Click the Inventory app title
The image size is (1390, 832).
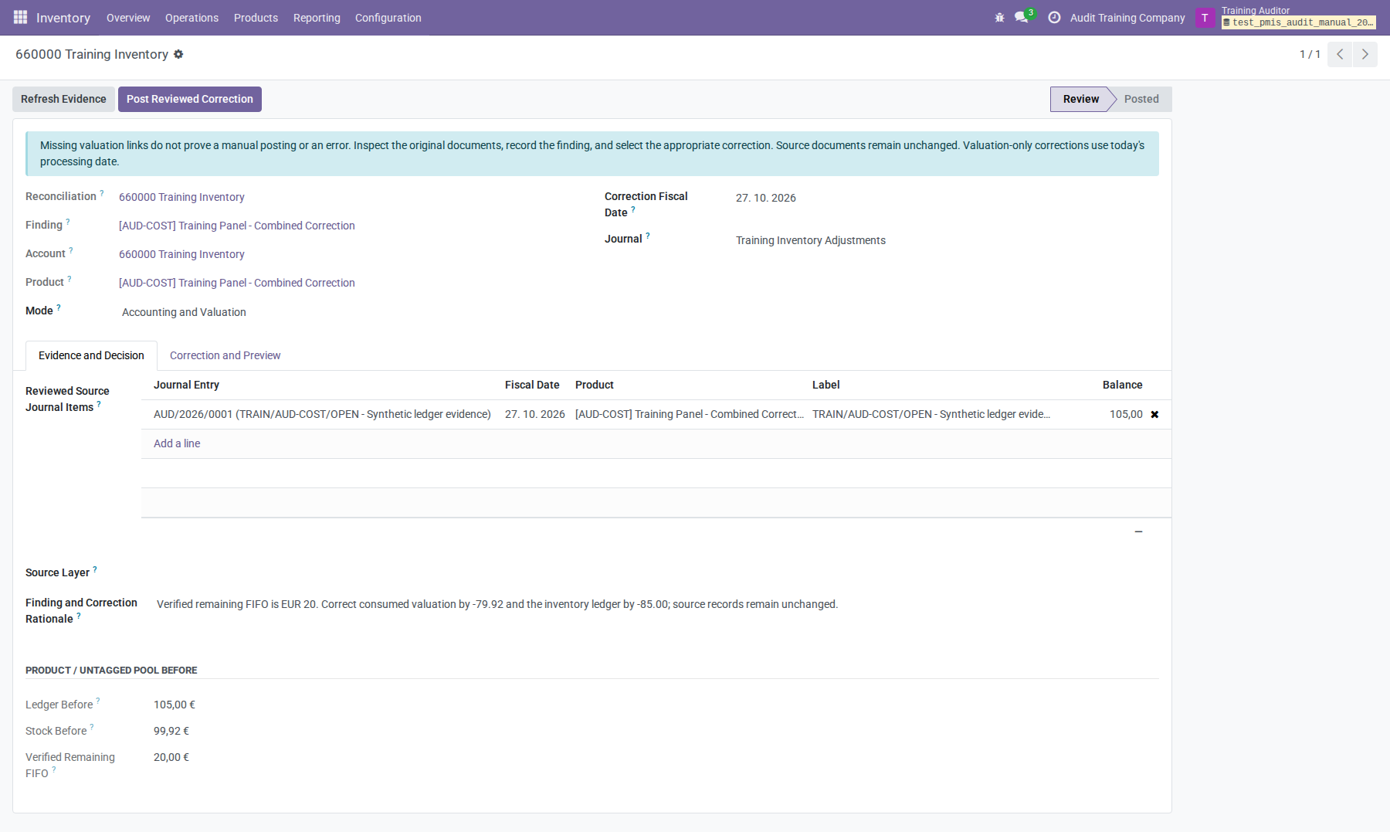click(63, 17)
